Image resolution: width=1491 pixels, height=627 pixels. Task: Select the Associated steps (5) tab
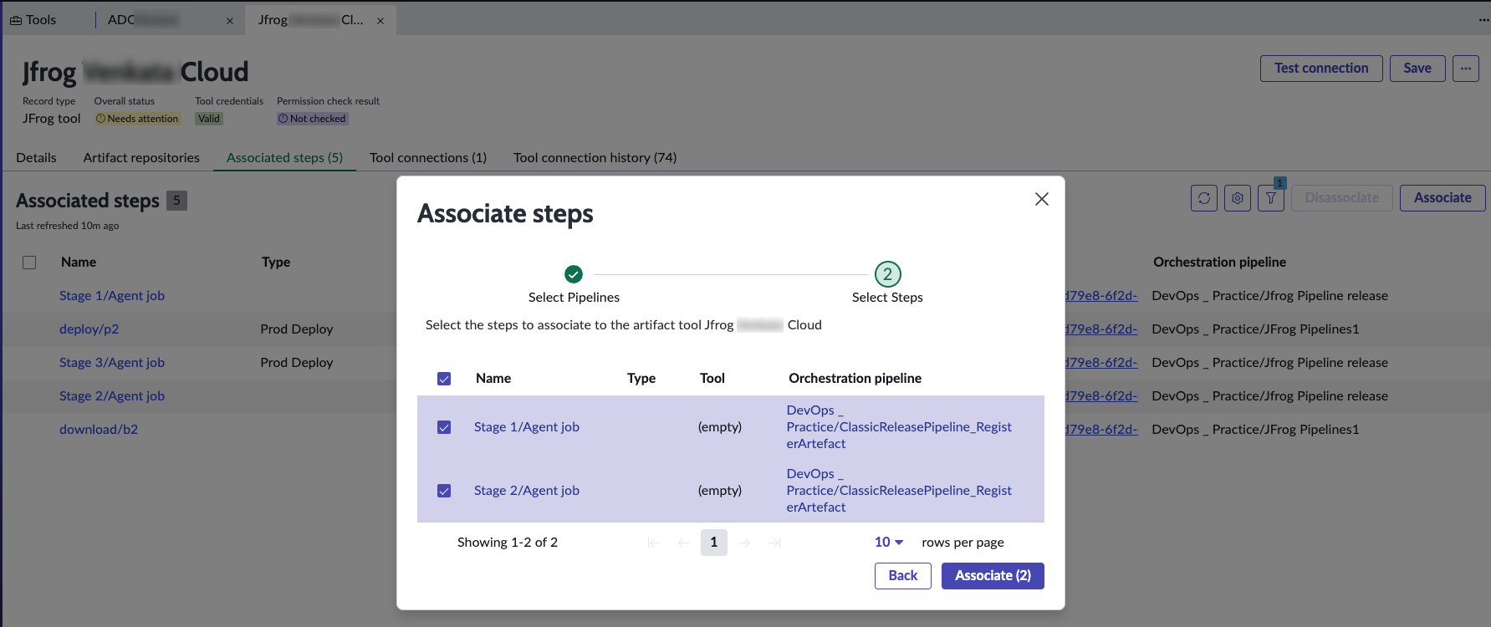pyautogui.click(x=284, y=157)
